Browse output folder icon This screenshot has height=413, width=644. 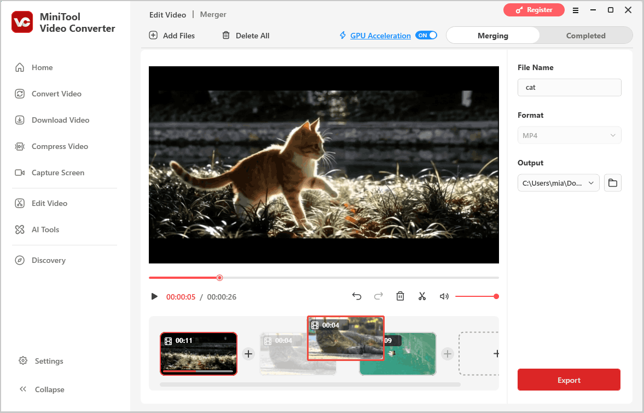[613, 183]
